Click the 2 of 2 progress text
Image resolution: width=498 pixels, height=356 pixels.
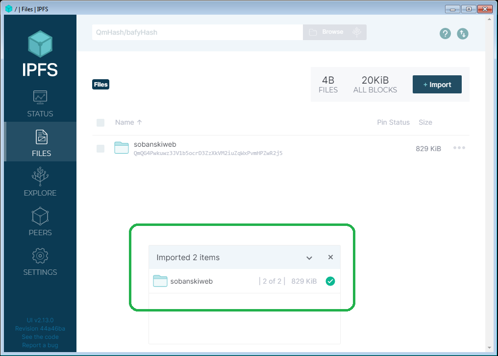click(272, 281)
